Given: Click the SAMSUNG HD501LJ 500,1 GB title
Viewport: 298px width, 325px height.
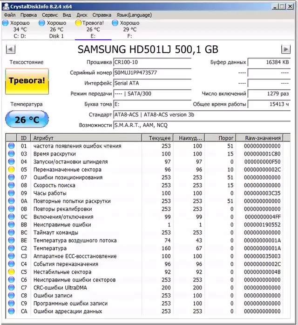Looking at the screenshot, I should coord(148,49).
